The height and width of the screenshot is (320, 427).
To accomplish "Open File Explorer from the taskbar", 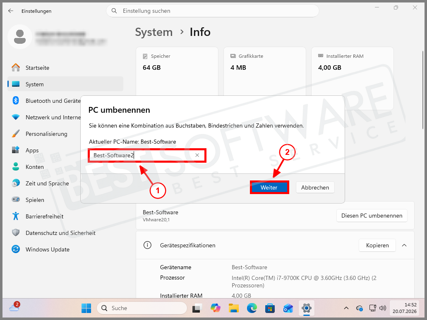I will click(234, 308).
